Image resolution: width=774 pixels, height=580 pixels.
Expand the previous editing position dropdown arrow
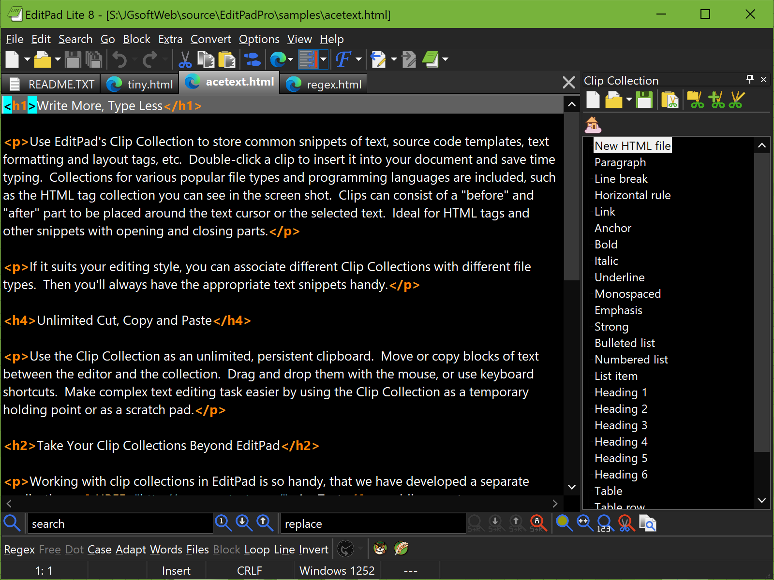394,59
